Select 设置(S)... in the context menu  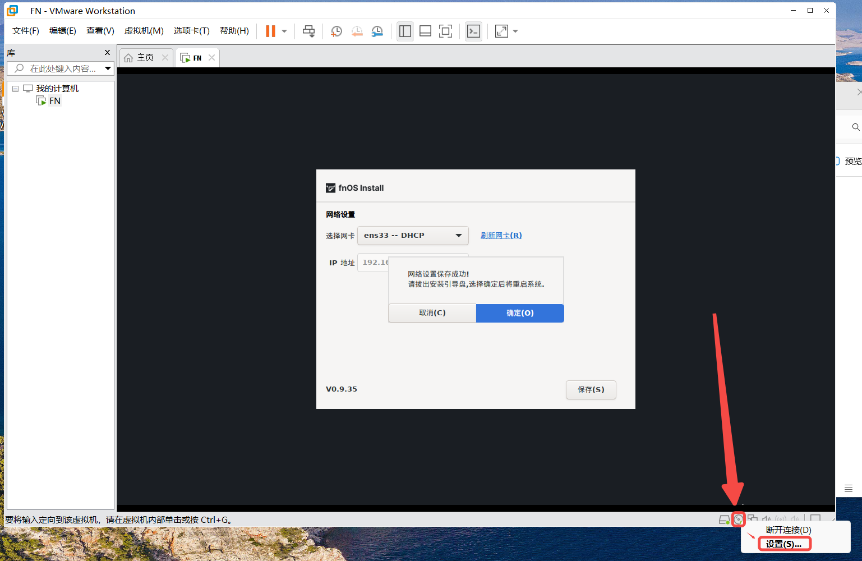coord(783,544)
